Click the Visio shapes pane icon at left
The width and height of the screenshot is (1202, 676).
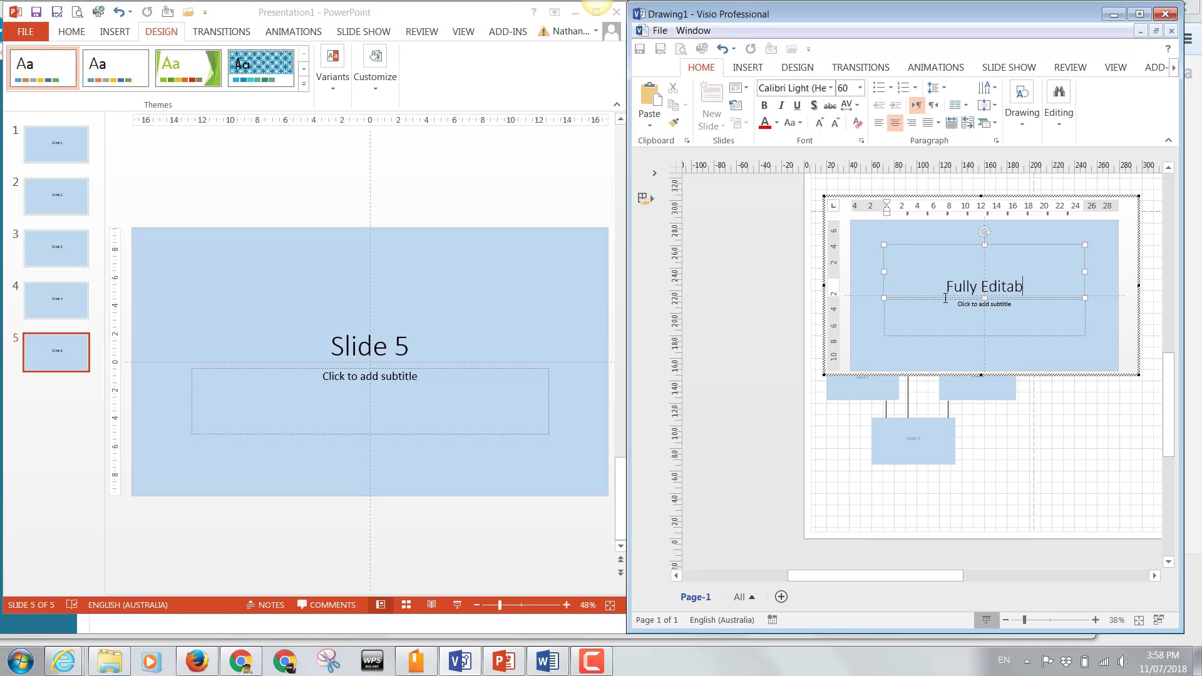pyautogui.click(x=645, y=198)
